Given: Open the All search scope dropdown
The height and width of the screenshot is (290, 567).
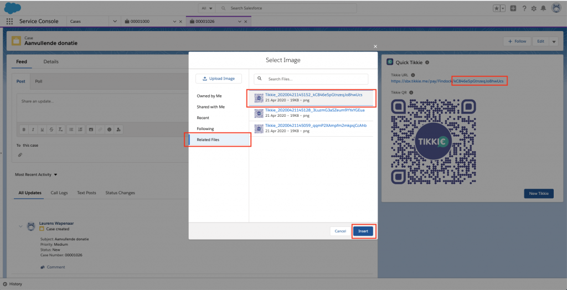Looking at the screenshot, I should coord(207,8).
